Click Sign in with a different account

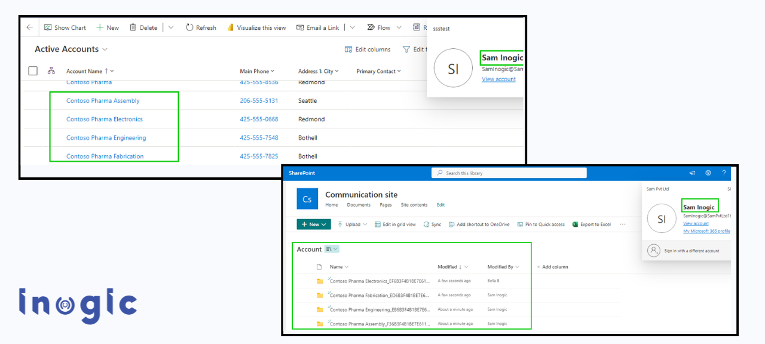686,251
